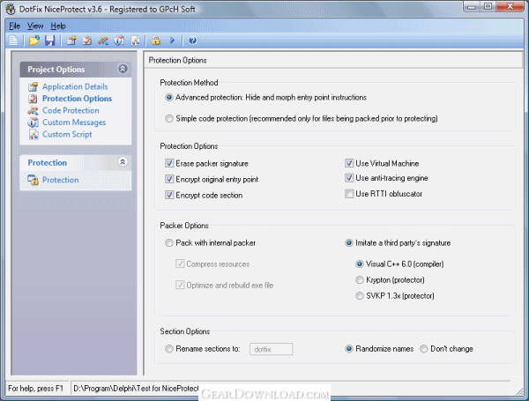Viewport: 529px width, 401px height.
Task: Click the blue Run arrow toolbar icon
Action: click(173, 41)
